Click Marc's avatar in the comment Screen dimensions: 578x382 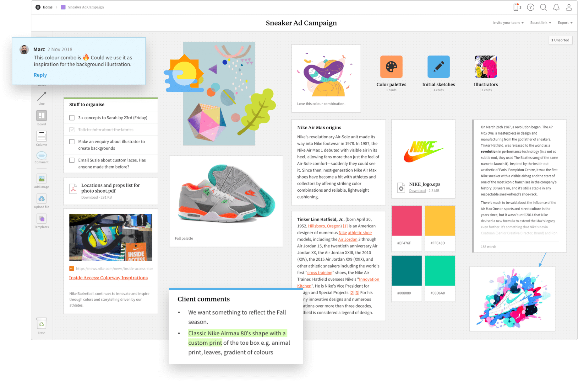(24, 50)
